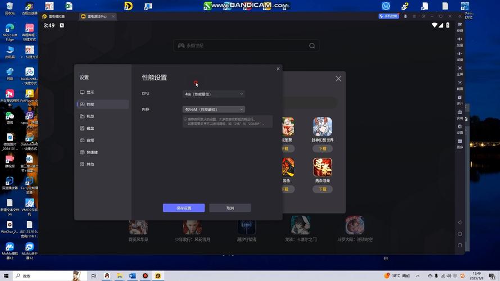Expand the 内存 memory size dropdown
500x281 pixels.
[214, 109]
